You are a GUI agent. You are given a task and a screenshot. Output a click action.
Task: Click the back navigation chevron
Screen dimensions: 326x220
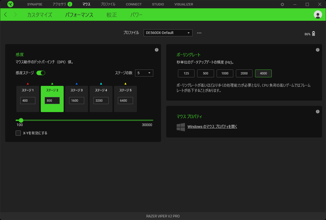point(5,15)
